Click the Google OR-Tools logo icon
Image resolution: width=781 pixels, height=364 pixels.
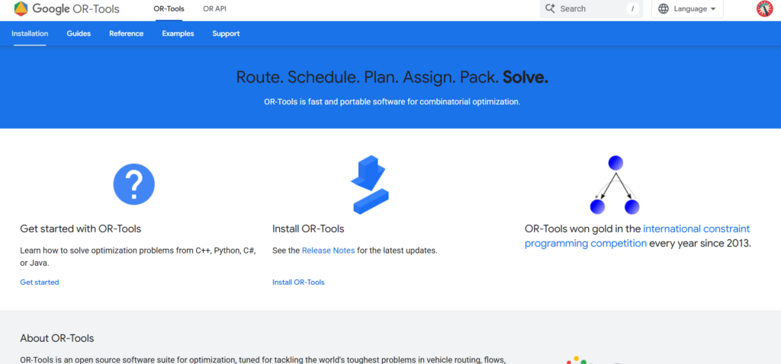[x=21, y=8]
